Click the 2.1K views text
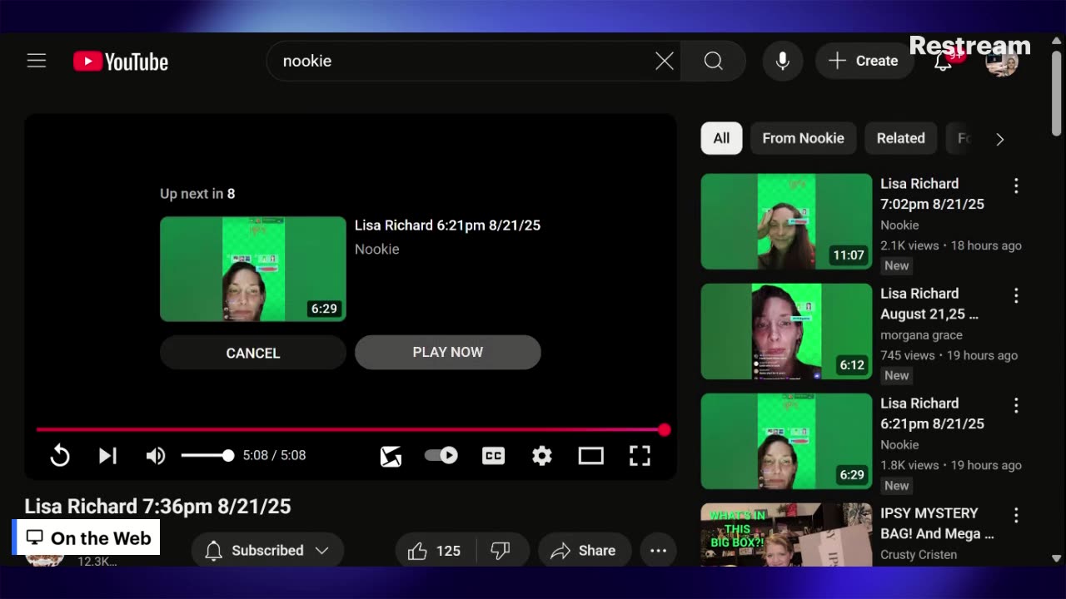Viewport: 1066px width, 599px height. point(909,245)
